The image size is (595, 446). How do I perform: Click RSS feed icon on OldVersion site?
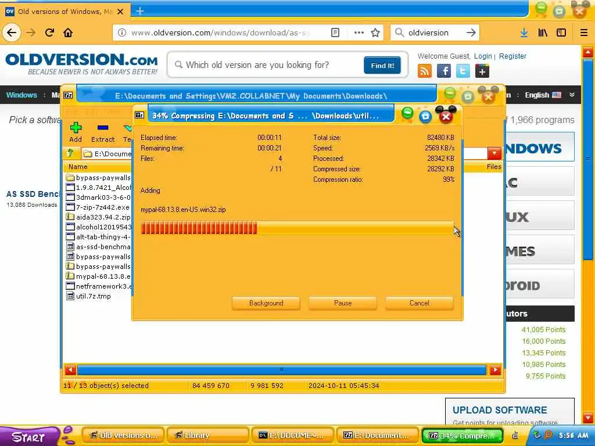point(425,71)
